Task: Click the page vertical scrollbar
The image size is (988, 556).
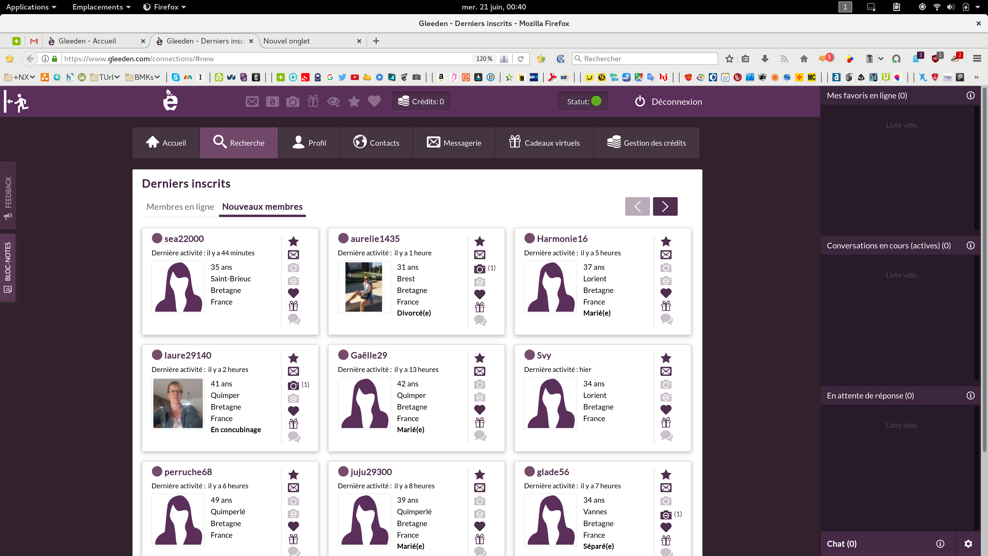Action: pos(984,268)
